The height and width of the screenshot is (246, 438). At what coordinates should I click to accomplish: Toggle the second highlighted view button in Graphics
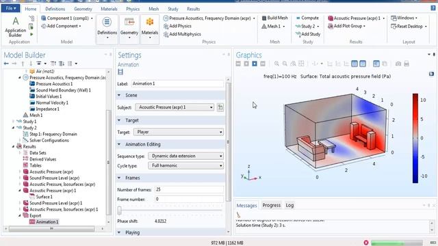(363, 64)
